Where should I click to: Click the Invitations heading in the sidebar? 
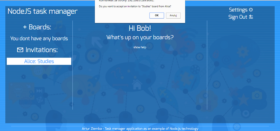pos(41,50)
